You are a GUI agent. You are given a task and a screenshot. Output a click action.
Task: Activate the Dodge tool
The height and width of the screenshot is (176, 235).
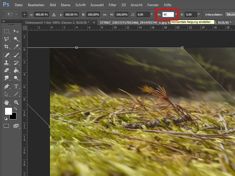pos(16,78)
